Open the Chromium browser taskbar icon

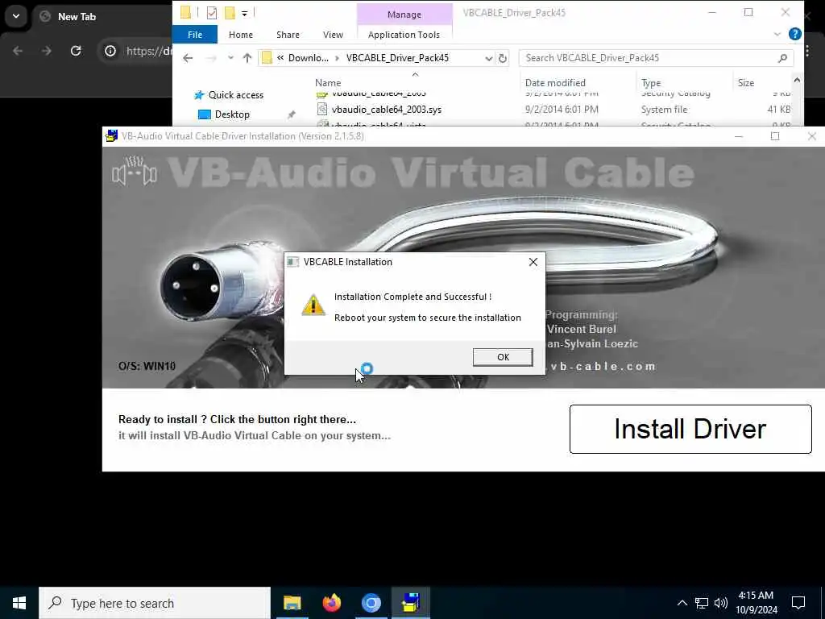click(371, 603)
